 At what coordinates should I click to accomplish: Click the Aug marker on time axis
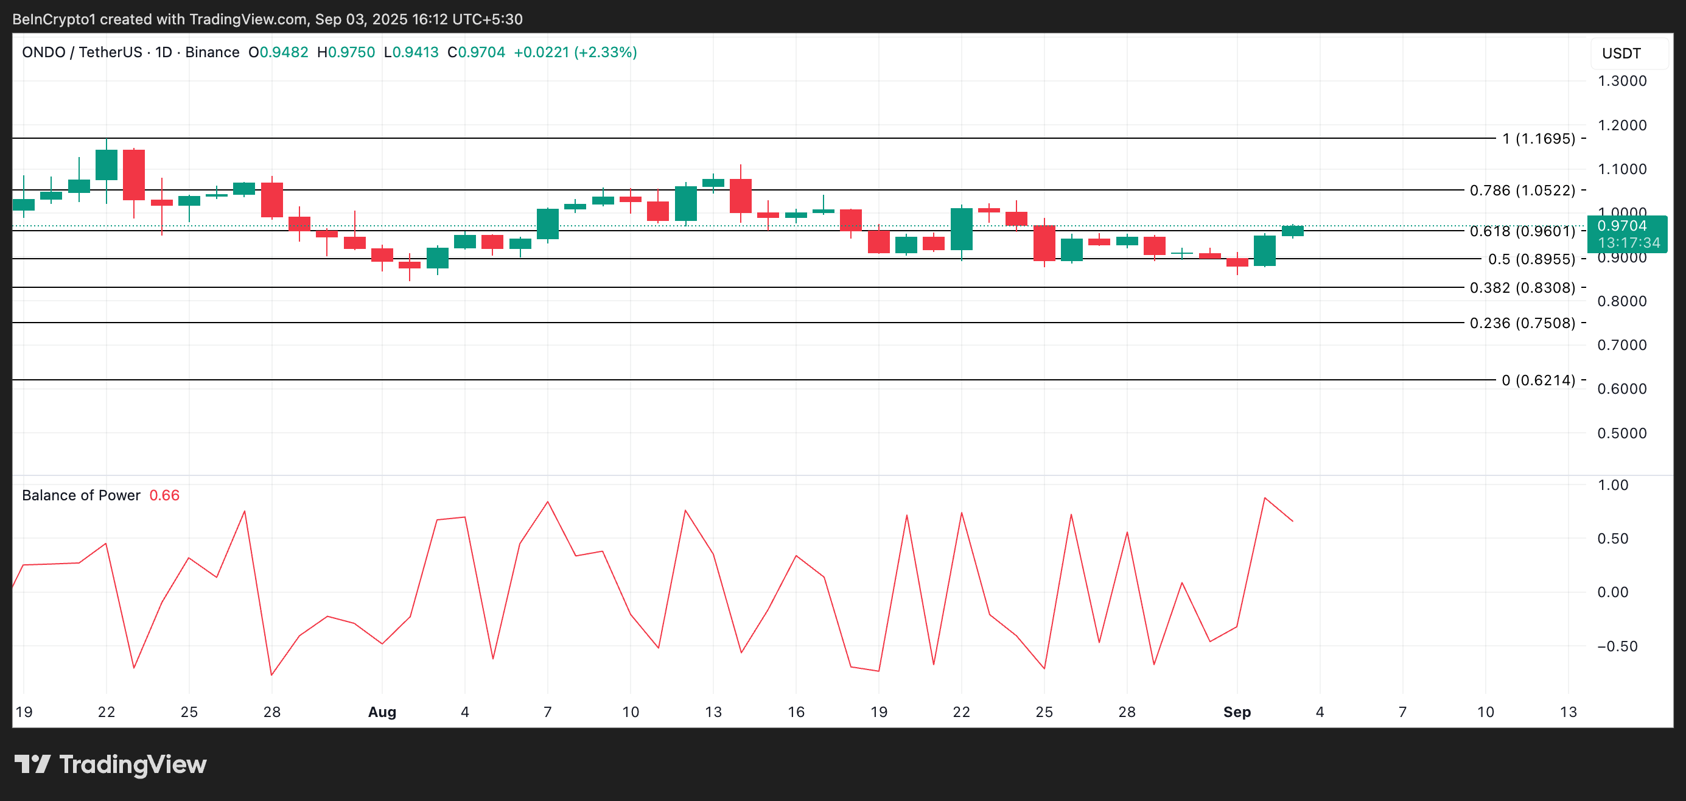382,712
